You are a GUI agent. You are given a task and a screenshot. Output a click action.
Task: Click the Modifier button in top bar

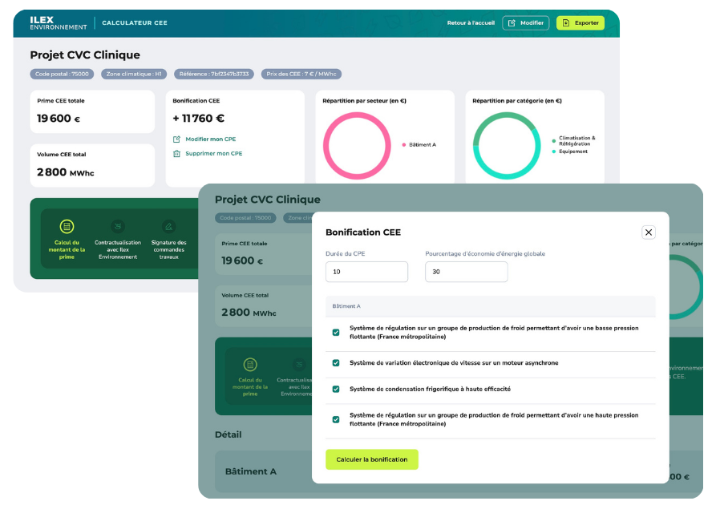click(x=525, y=23)
